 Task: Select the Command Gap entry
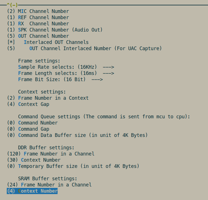[28, 129]
